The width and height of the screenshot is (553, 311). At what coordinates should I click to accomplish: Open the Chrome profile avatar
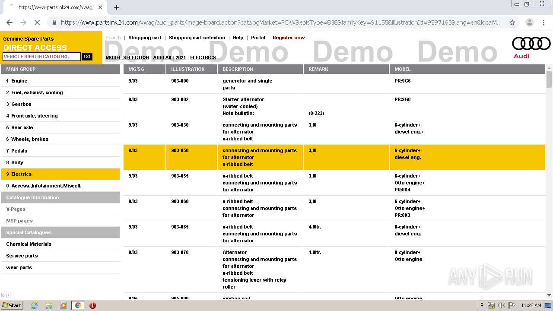coord(529,22)
